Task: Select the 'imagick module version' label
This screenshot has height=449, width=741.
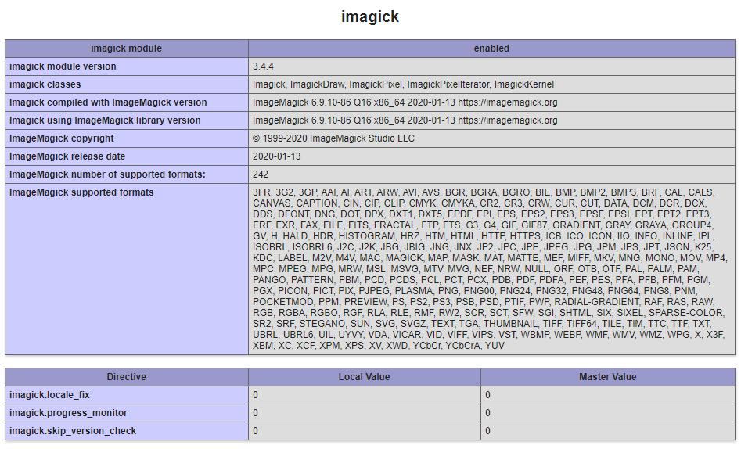Action: [63, 66]
